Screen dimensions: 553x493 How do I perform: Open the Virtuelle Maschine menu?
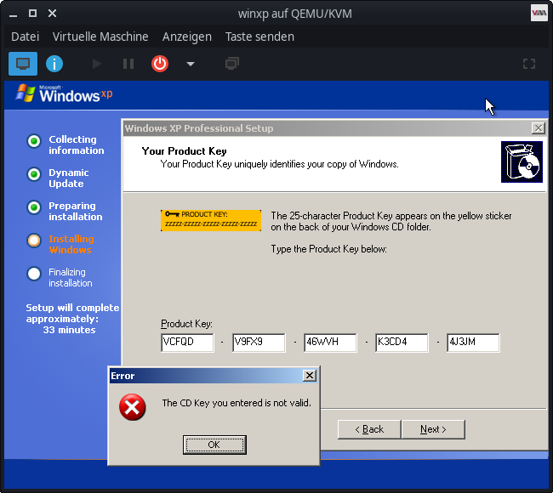100,37
